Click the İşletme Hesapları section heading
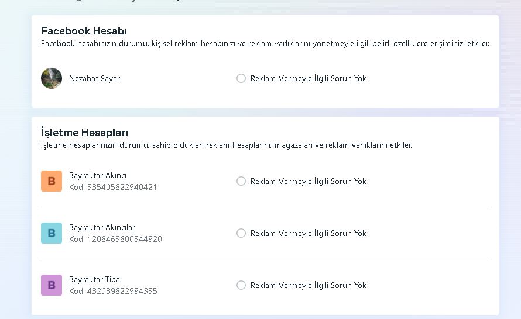The height and width of the screenshot is (319, 521). click(84, 132)
